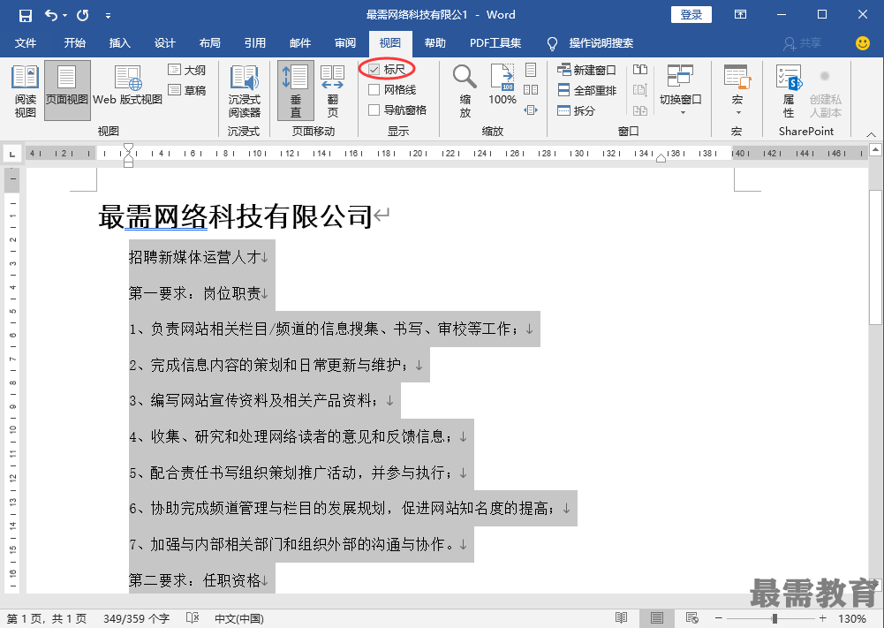Arrange All windows (全部重排)

click(x=586, y=90)
